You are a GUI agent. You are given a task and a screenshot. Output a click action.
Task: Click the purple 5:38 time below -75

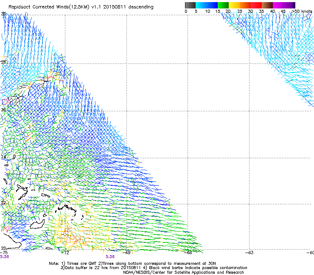4,257
